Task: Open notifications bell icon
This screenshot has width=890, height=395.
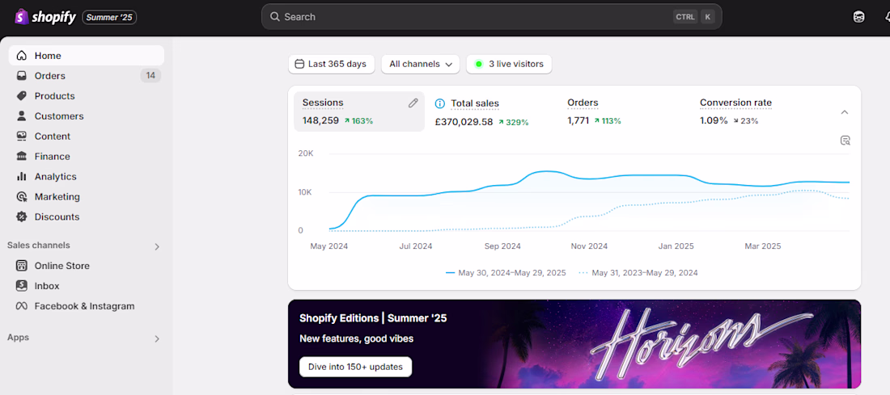Action: [x=886, y=17]
